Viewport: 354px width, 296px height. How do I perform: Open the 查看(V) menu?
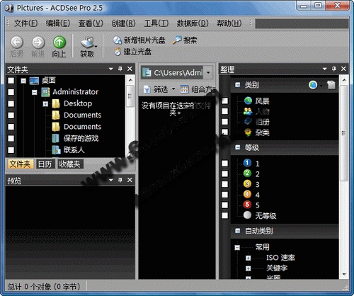pos(91,23)
